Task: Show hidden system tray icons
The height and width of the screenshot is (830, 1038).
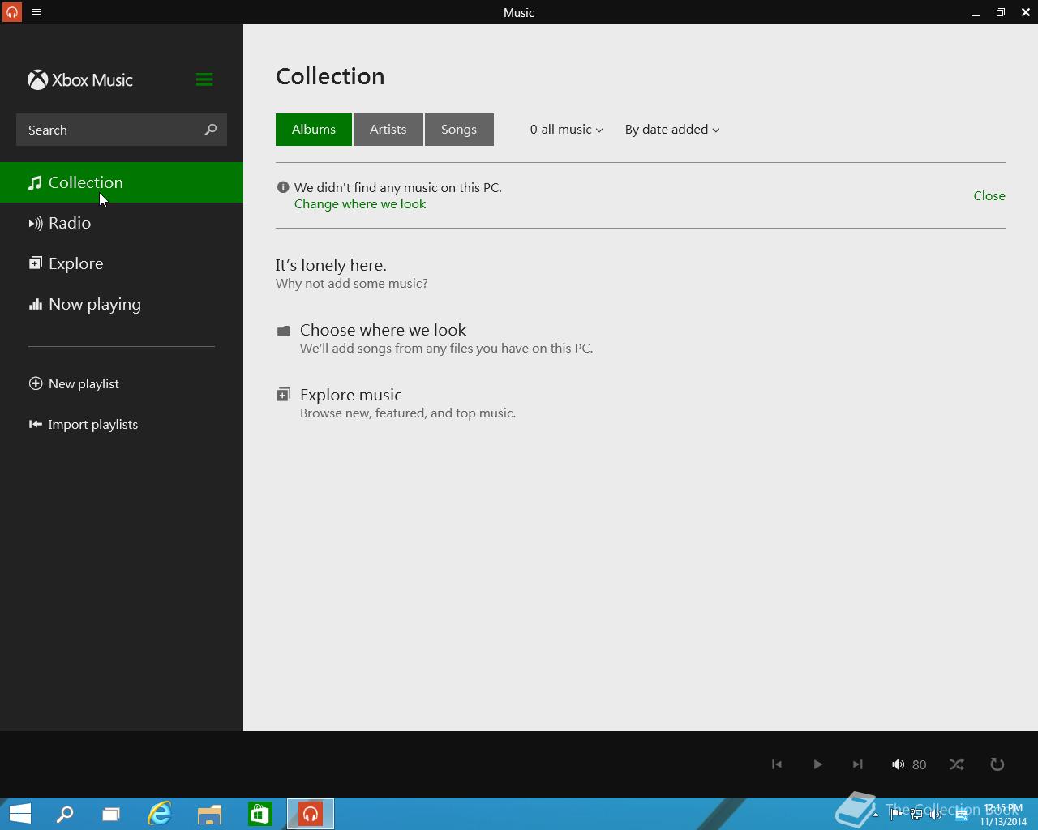Action: (x=875, y=815)
